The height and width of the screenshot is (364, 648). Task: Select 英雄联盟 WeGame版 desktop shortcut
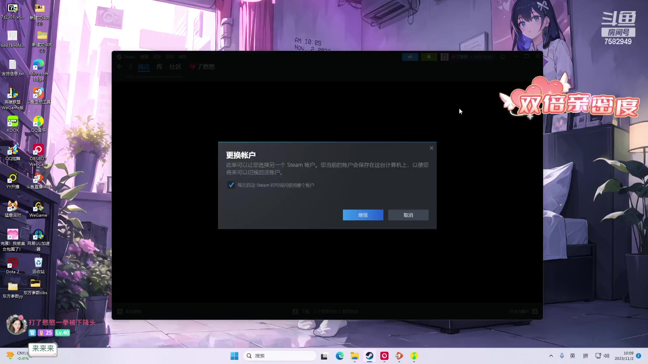point(13,98)
